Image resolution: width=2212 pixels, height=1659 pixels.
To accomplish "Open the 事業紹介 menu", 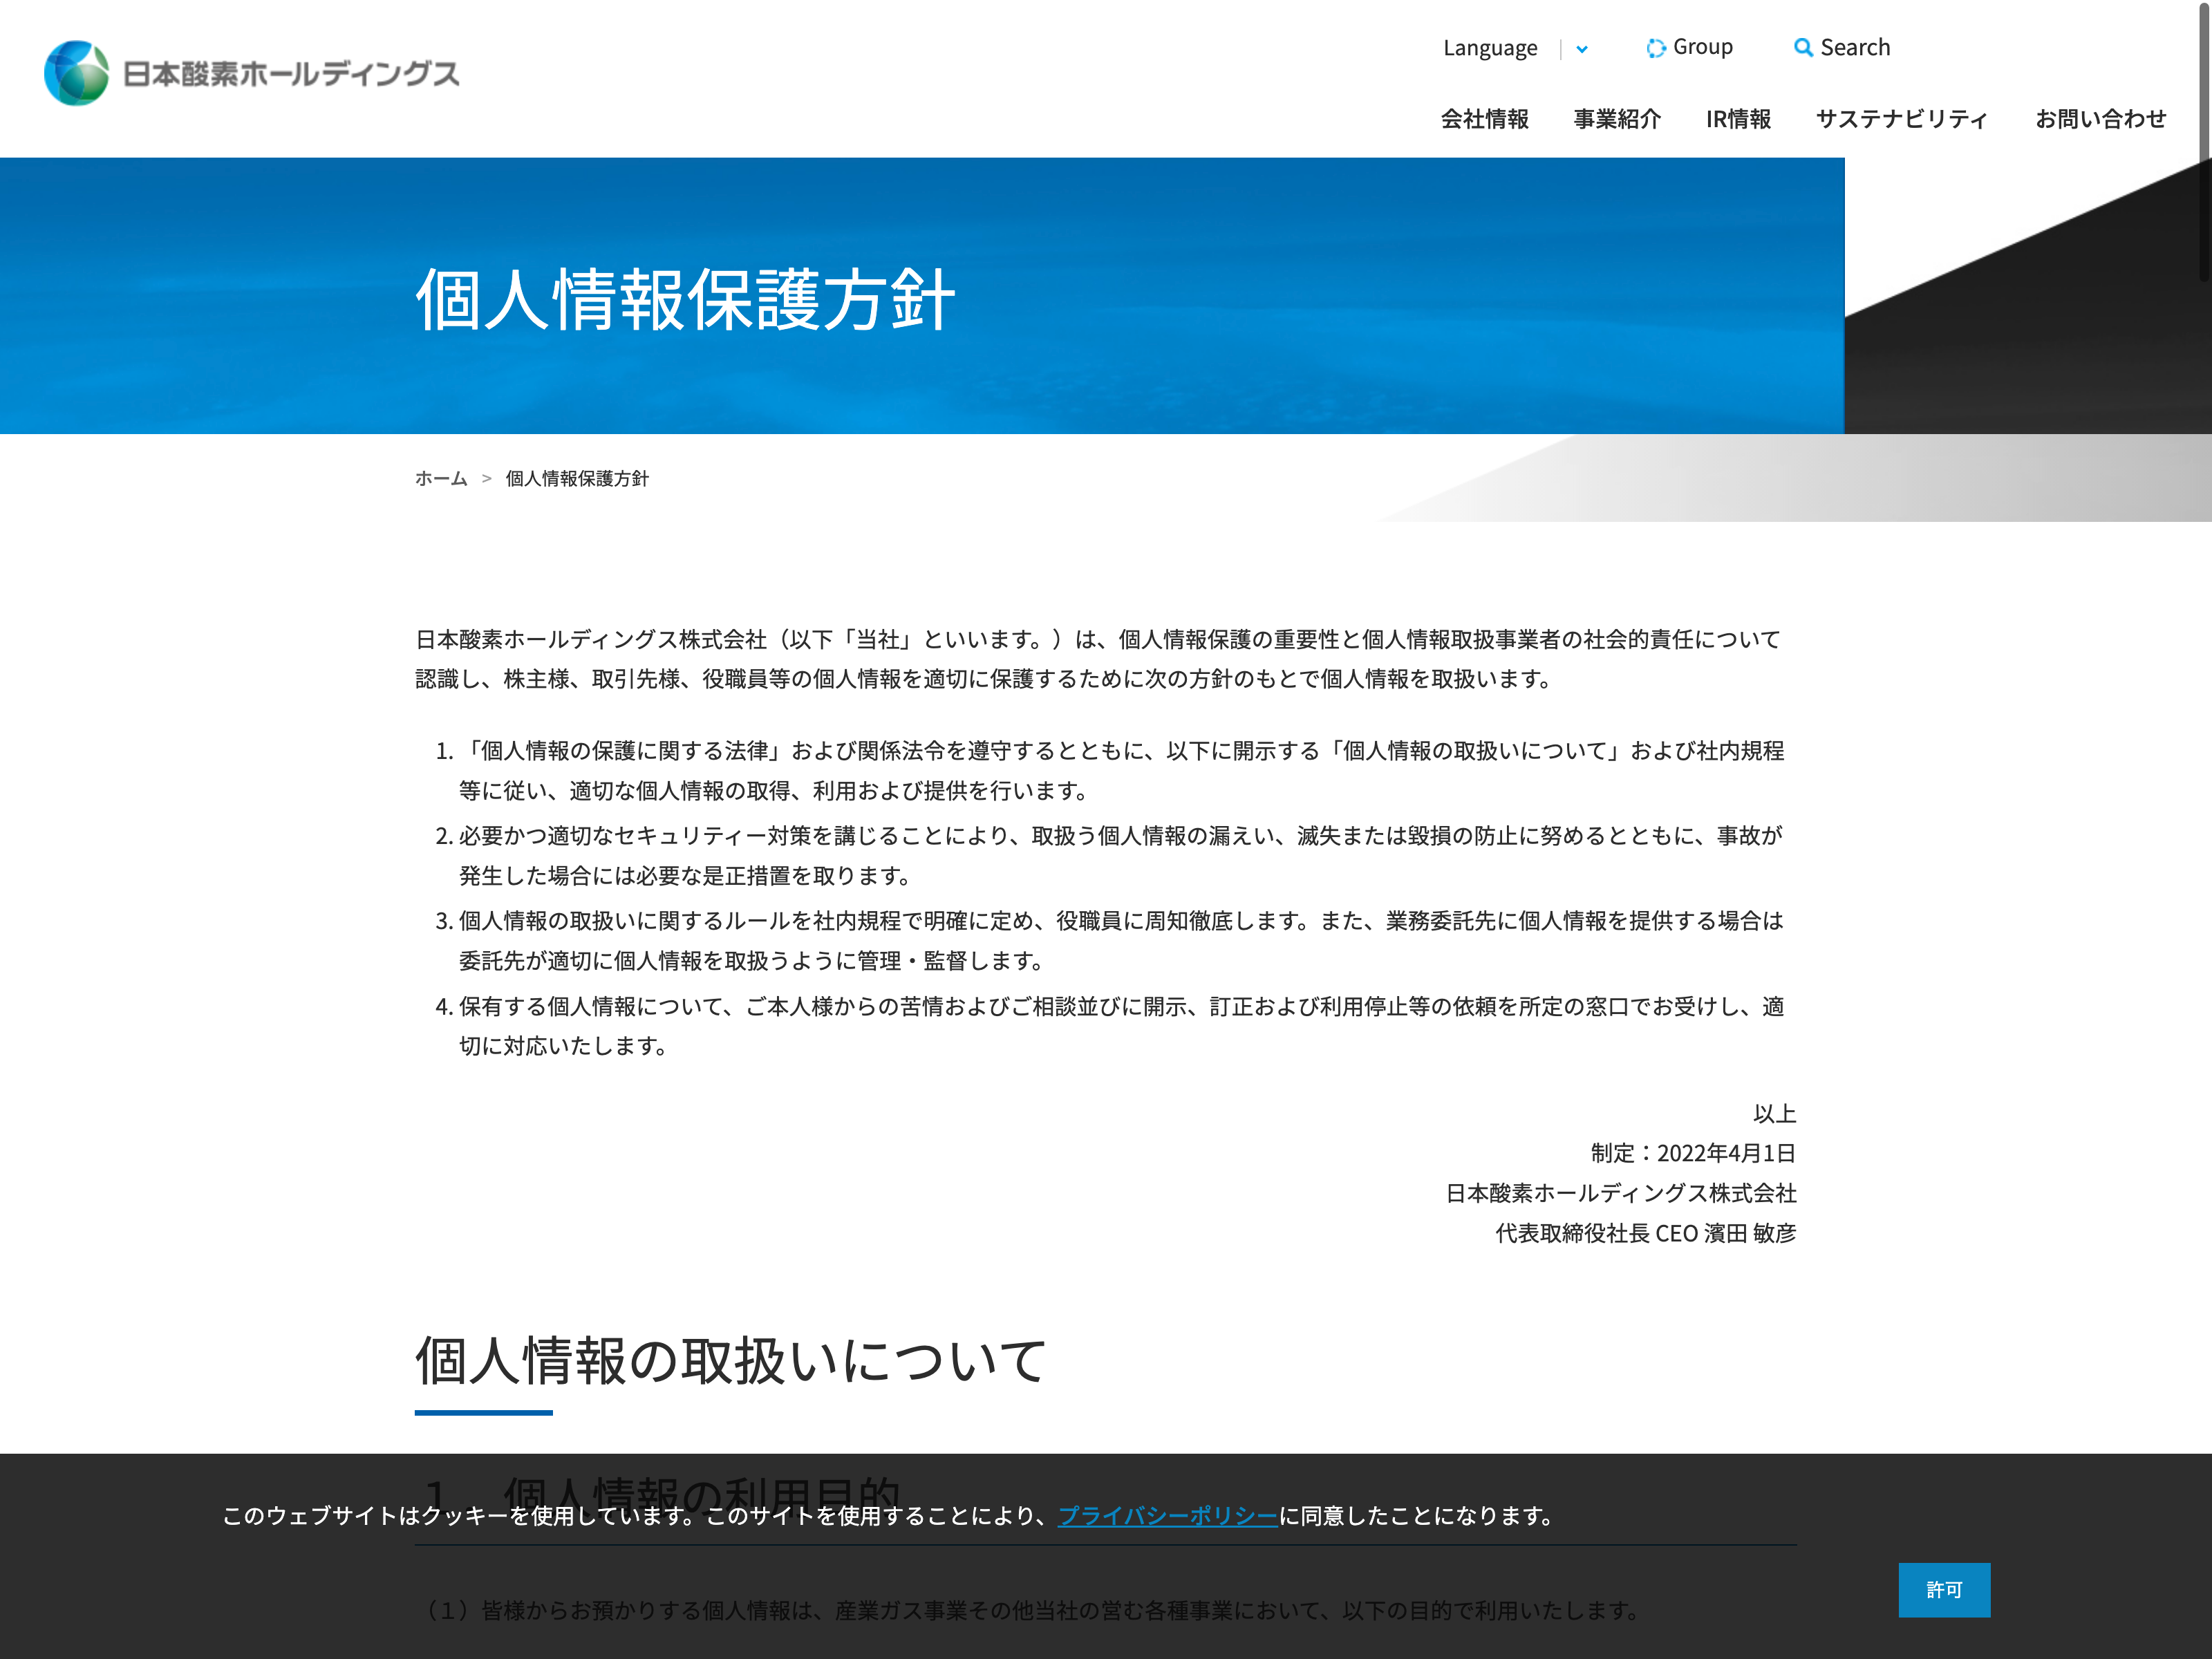I will coord(1616,119).
